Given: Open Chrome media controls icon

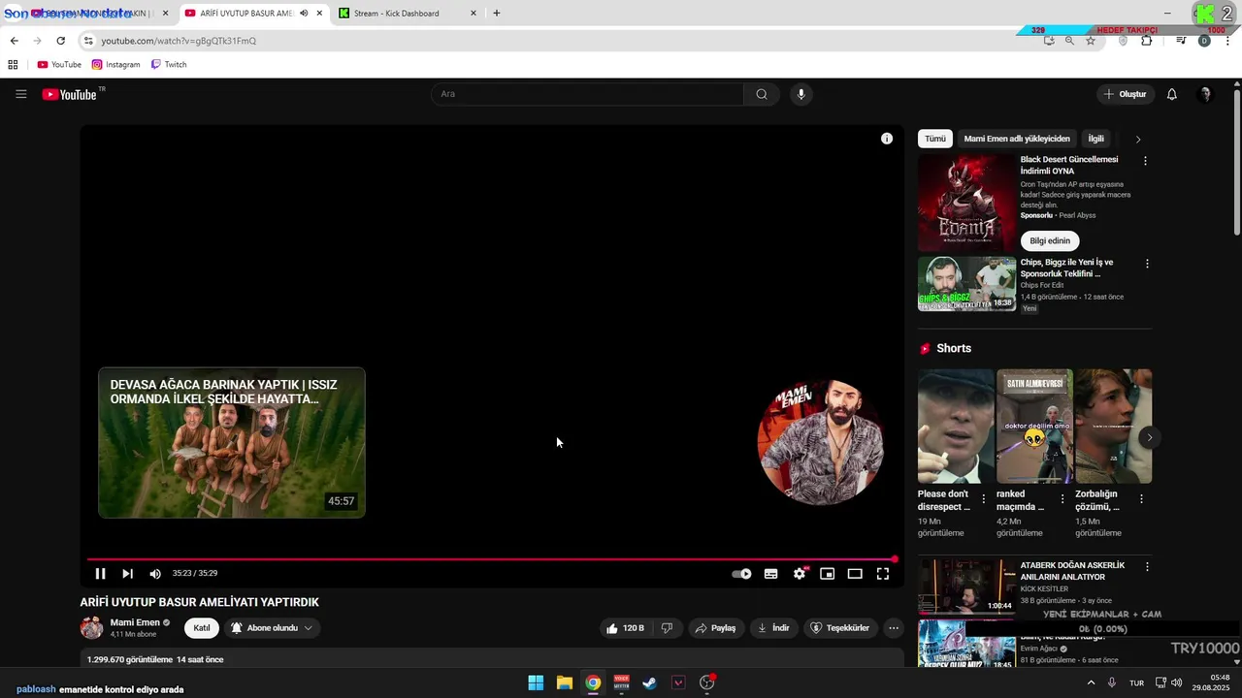Looking at the screenshot, I should click(x=1181, y=41).
